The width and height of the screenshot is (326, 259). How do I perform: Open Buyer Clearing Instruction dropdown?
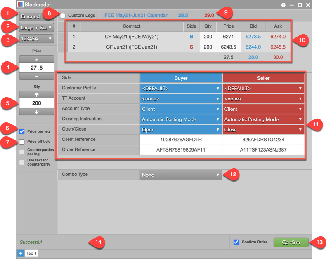181,119
